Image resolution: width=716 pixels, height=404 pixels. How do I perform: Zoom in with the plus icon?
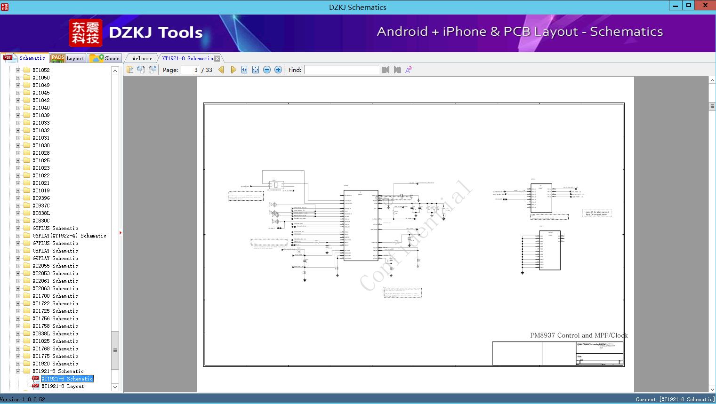(x=278, y=70)
